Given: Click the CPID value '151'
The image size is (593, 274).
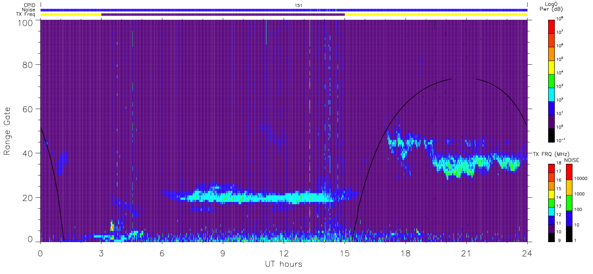Looking at the screenshot, I should click(298, 5).
